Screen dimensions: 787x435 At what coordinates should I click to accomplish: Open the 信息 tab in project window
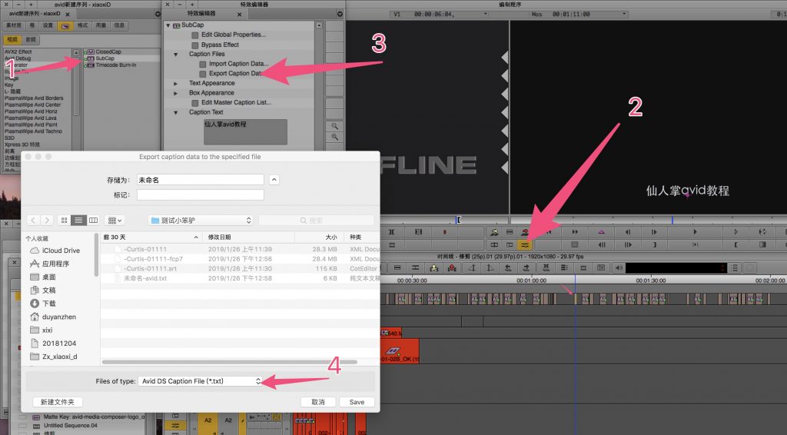click(119, 25)
